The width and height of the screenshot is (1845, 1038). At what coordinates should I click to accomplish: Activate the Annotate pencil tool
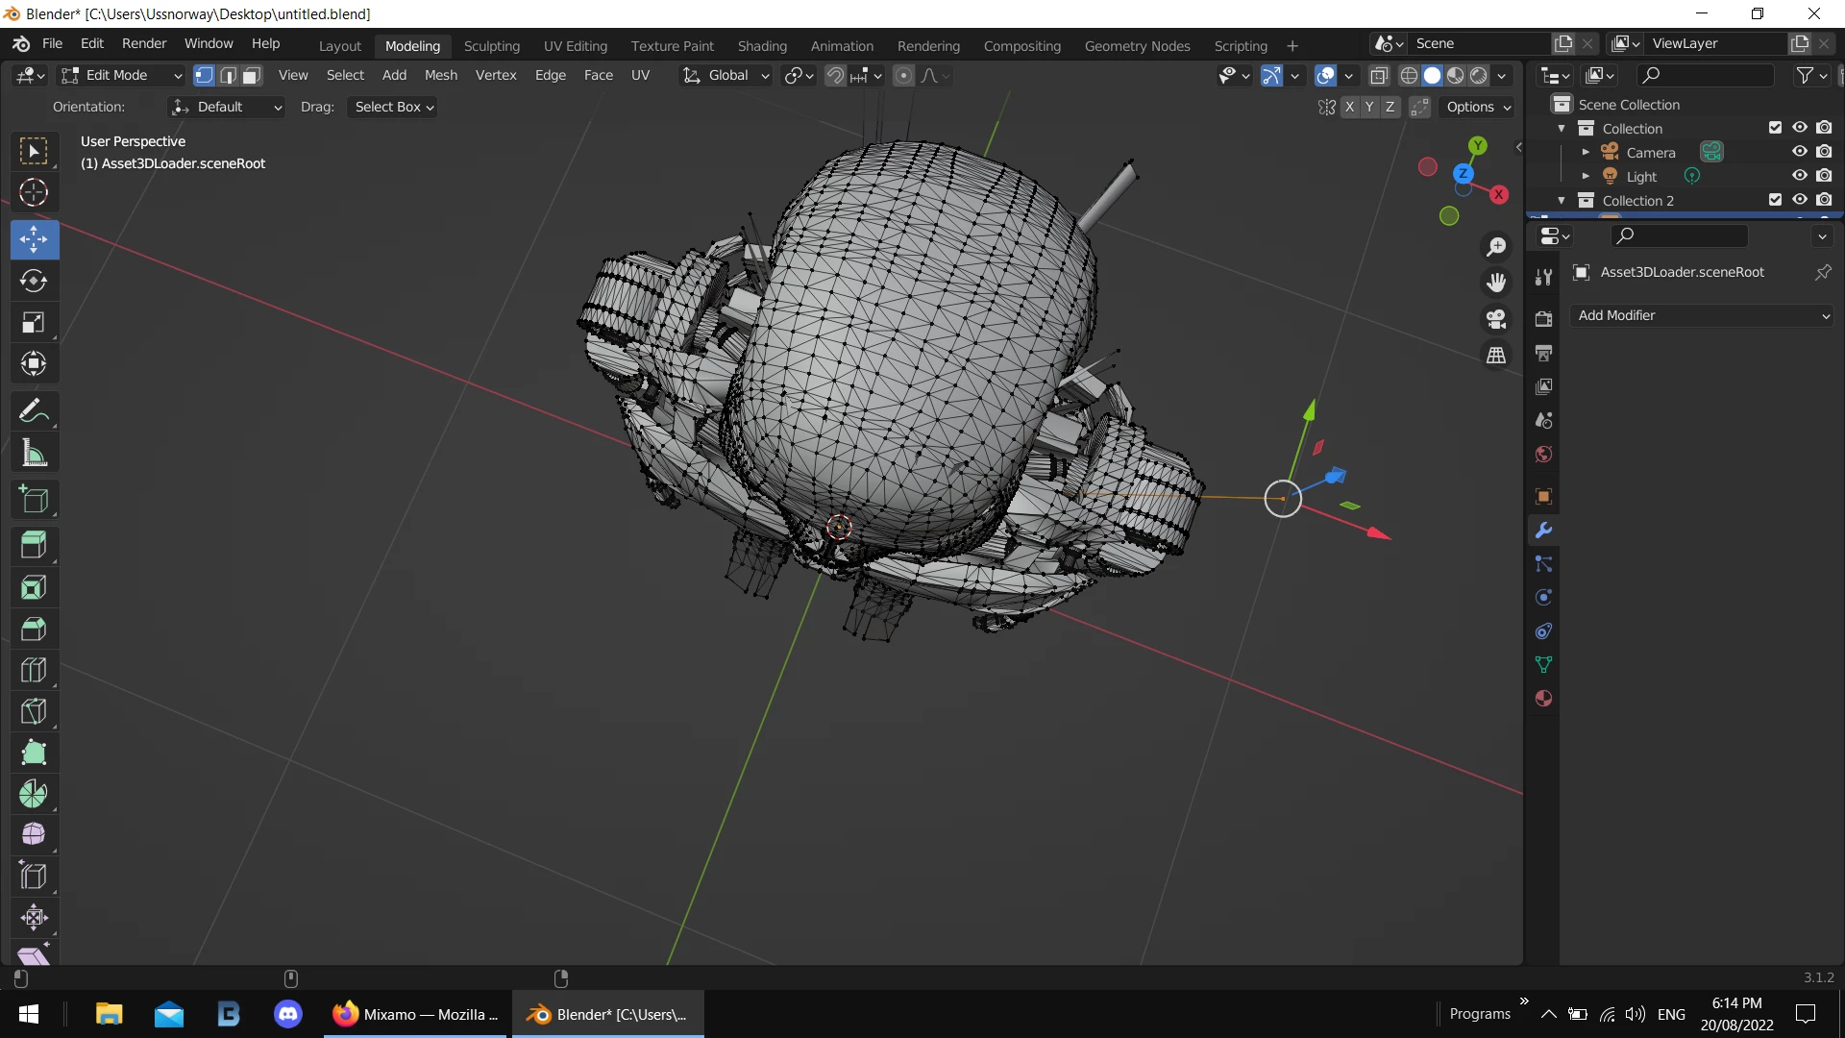pos(34,411)
